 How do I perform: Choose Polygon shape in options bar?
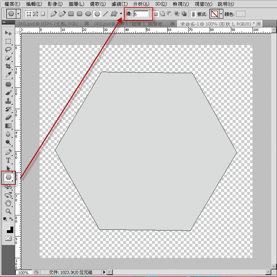(97, 14)
